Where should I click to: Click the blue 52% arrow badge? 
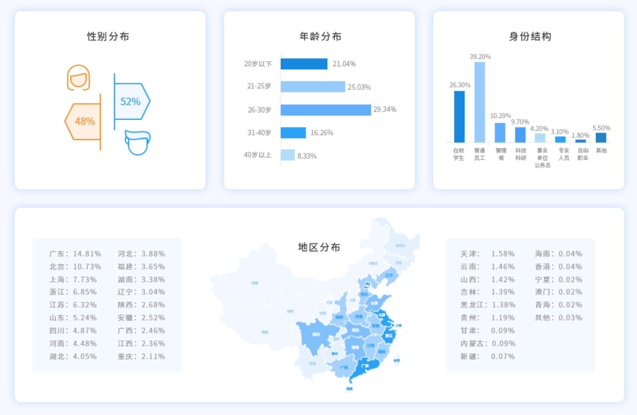point(131,101)
